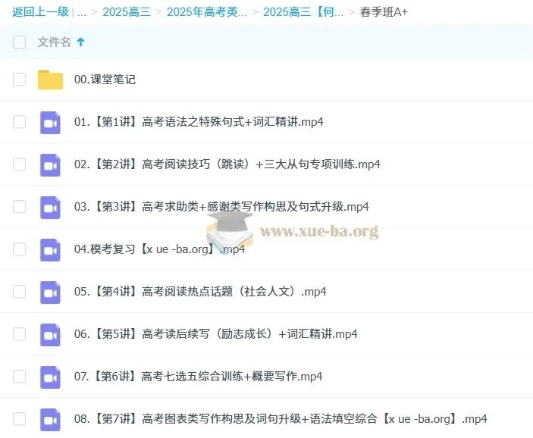Go to 2025高三 breadcrumb

(127, 12)
